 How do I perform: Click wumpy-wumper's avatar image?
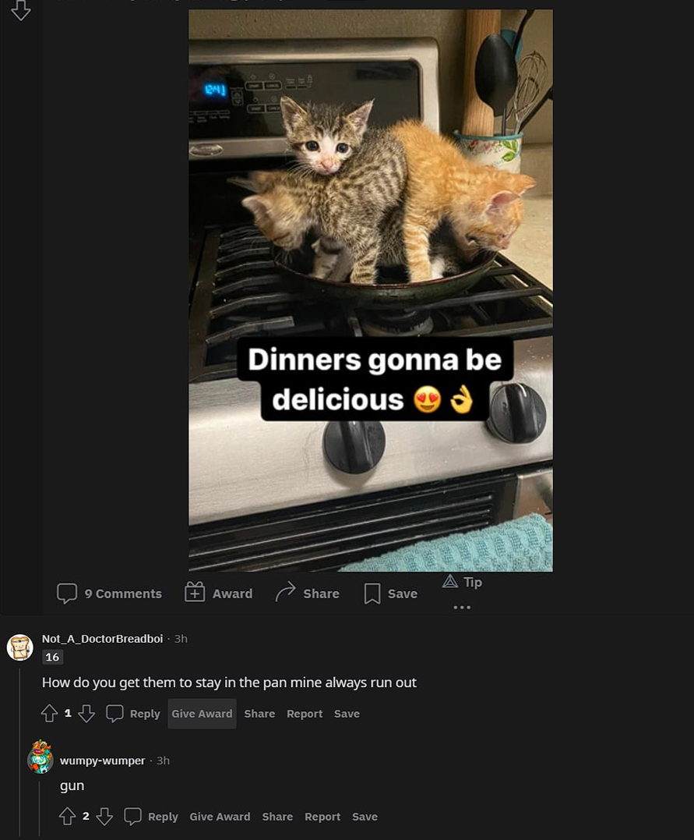[x=41, y=756]
